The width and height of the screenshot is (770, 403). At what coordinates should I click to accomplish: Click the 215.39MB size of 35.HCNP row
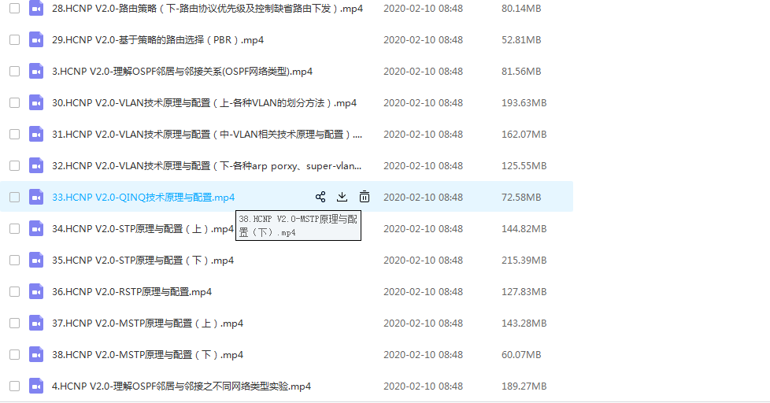[524, 261]
